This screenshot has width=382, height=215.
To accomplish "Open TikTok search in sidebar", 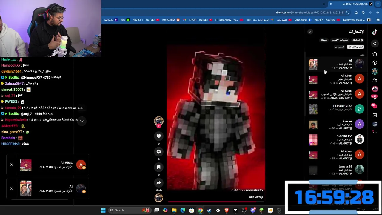I will 375,44.
